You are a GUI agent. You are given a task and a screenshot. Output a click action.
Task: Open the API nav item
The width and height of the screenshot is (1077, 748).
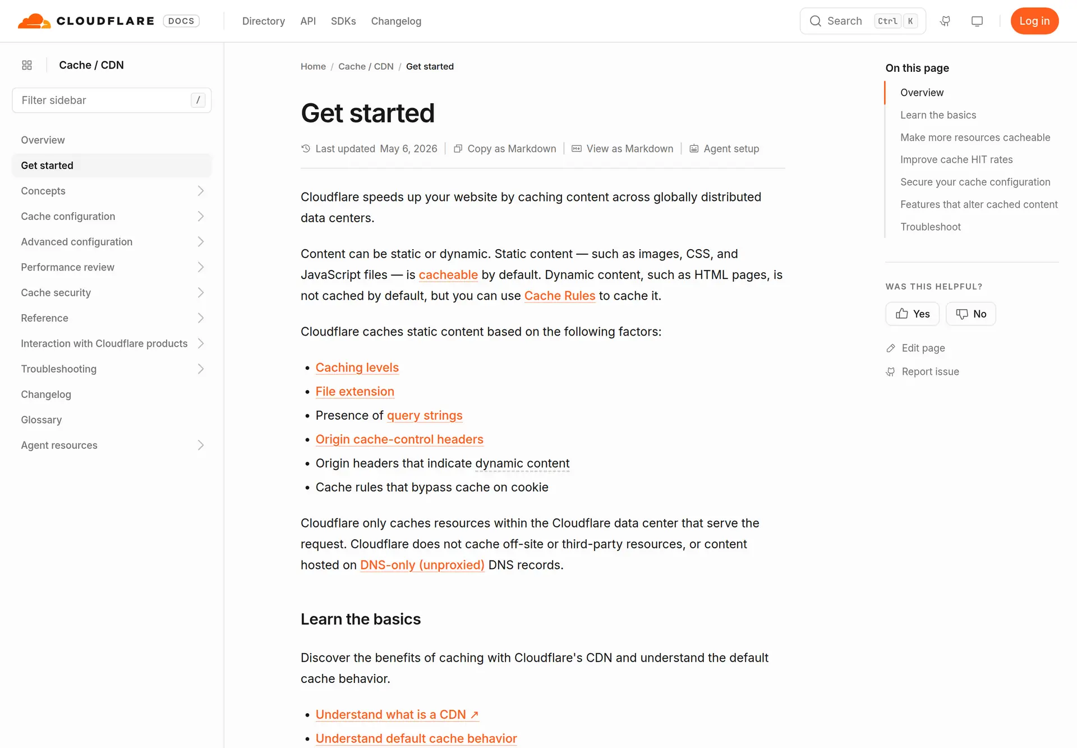[308, 21]
